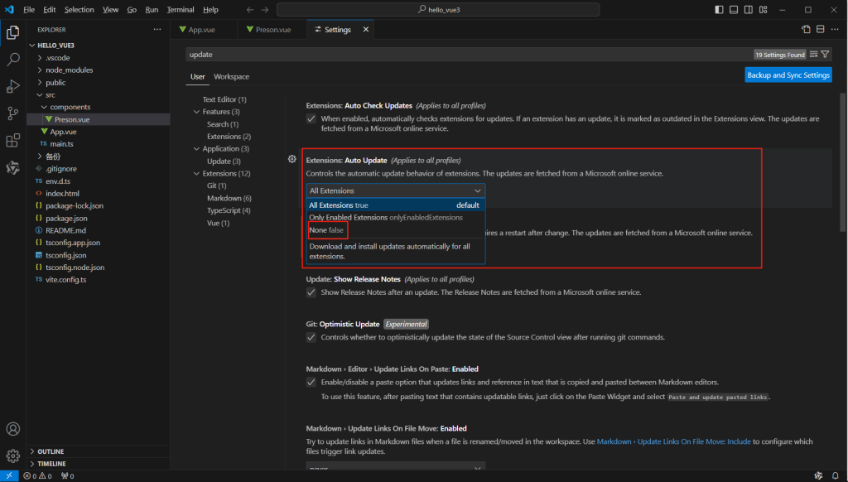Expand the public folder
This screenshot has height=482, width=848.
click(x=99, y=83)
